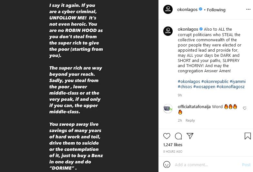View the 1,247 likes list
This screenshot has width=253, height=172.
(173, 145)
